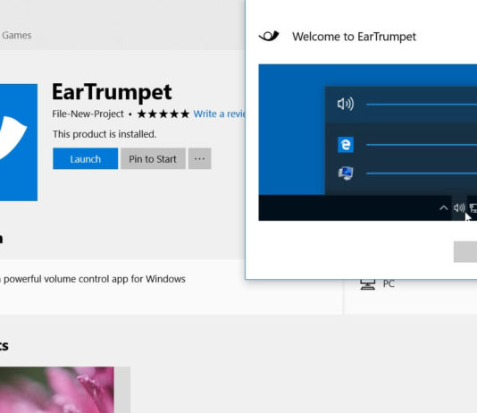Adjust the system sounds volume slider
Image resolution: width=477 pixels, height=413 pixels.
pos(422,173)
